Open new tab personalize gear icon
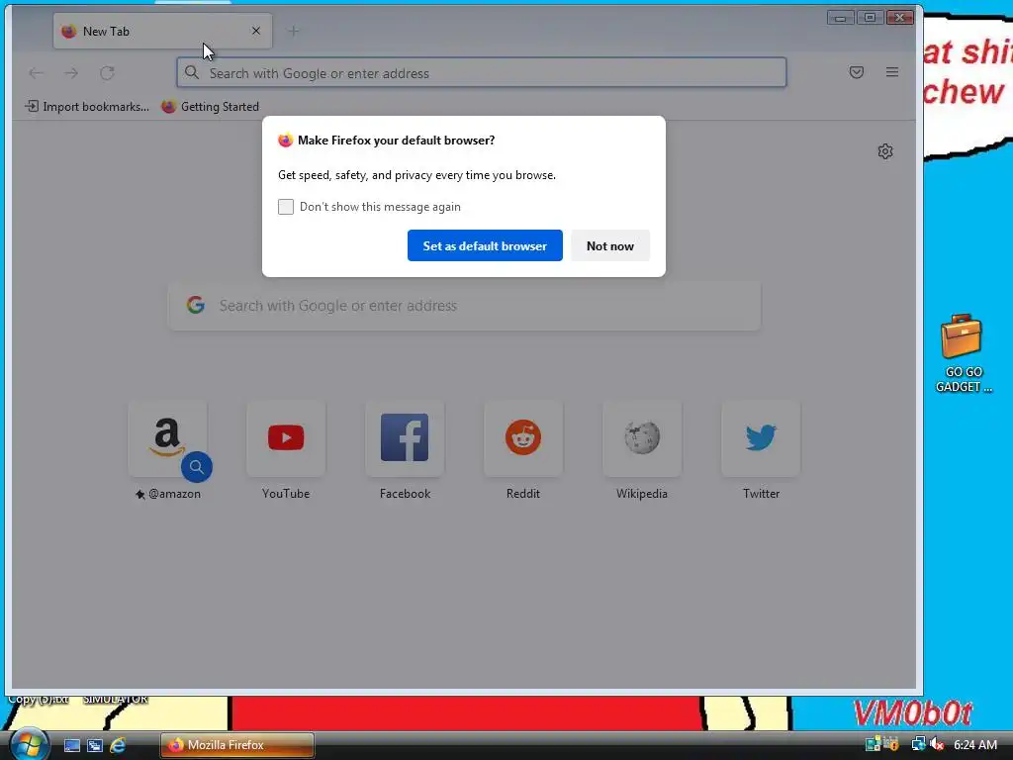Viewport: 1013px width, 760px height. (x=885, y=151)
